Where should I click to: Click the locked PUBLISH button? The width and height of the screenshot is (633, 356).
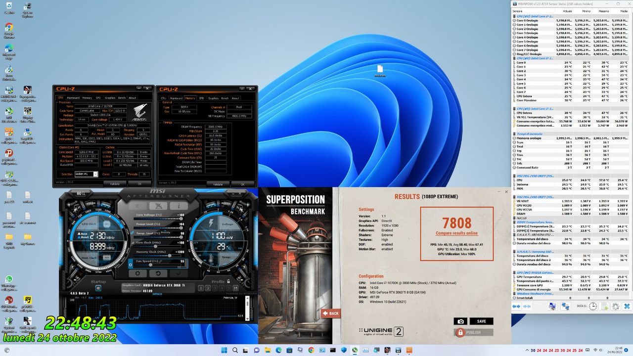pos(473,332)
